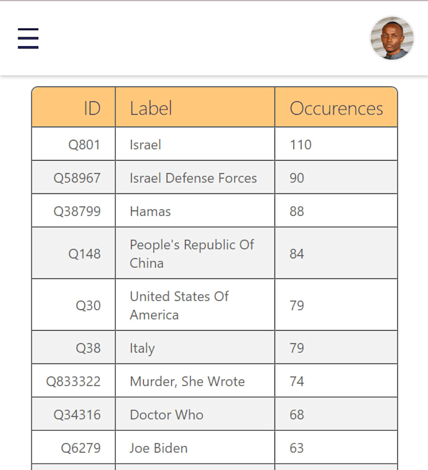Click United States Of America label

point(179,306)
